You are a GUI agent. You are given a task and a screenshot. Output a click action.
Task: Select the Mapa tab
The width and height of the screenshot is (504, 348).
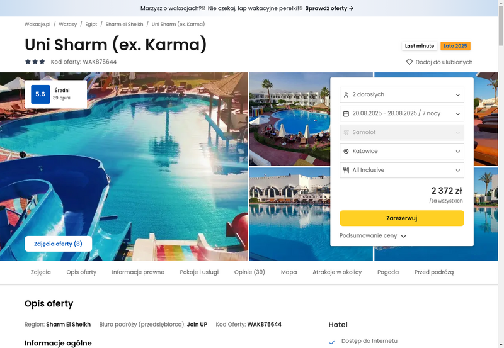click(289, 272)
